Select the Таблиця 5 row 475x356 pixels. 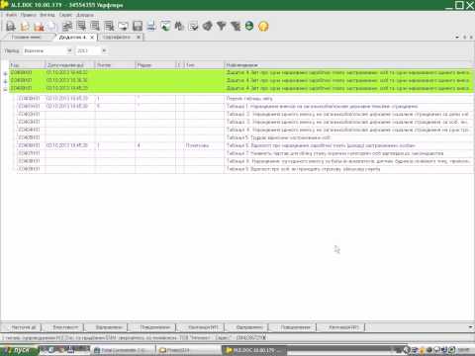(x=244, y=137)
